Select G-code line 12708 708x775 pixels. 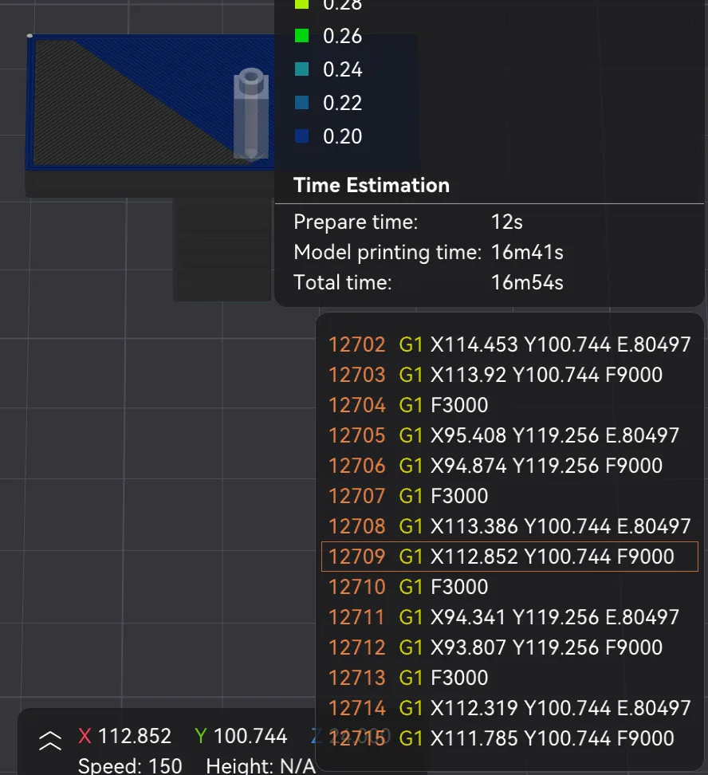pyautogui.click(x=509, y=526)
